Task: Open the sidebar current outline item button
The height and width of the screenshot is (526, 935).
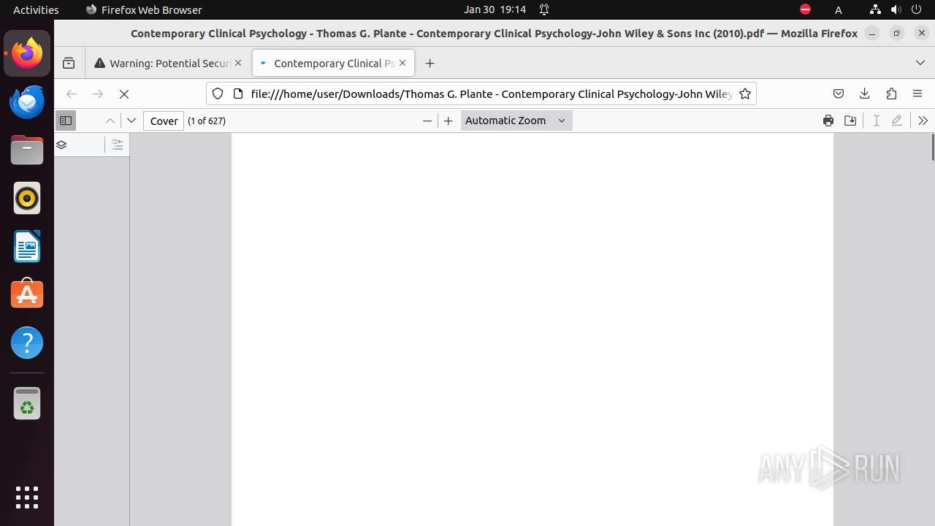Action: point(118,145)
